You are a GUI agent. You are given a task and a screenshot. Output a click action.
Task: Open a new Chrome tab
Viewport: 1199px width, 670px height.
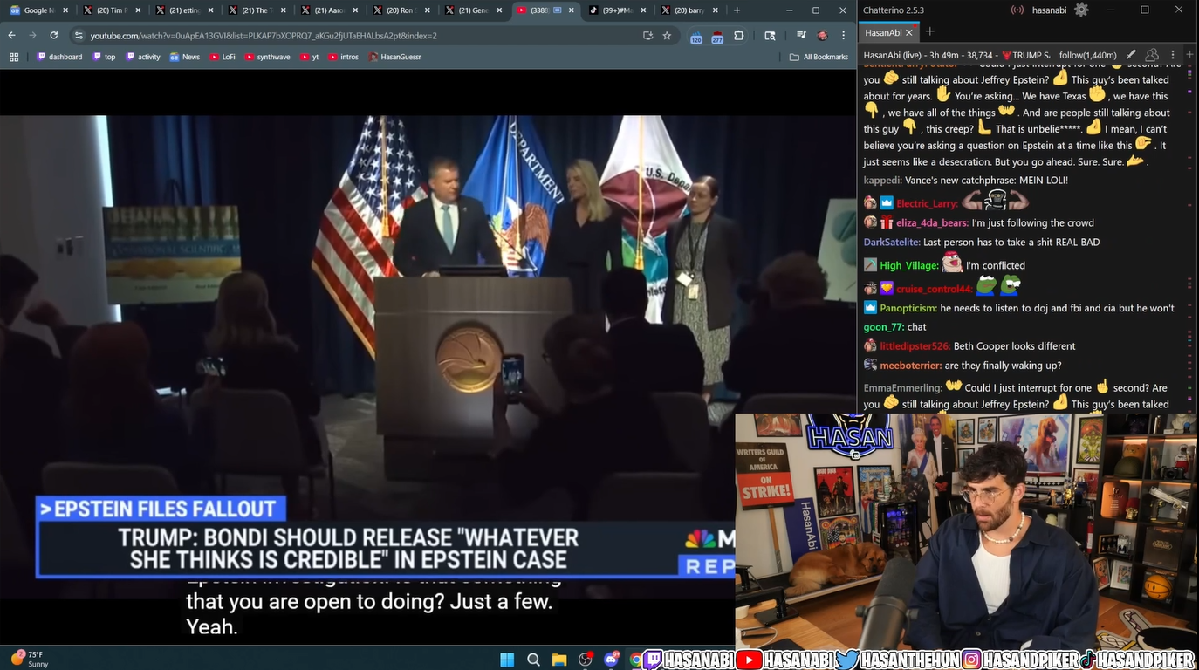click(x=737, y=10)
